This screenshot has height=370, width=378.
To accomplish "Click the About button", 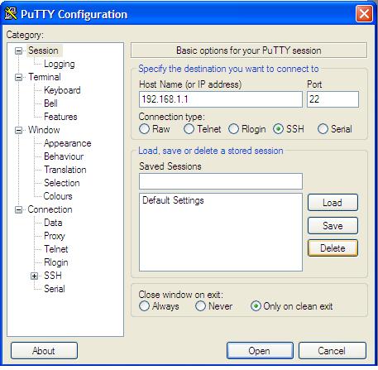I will coord(44,351).
